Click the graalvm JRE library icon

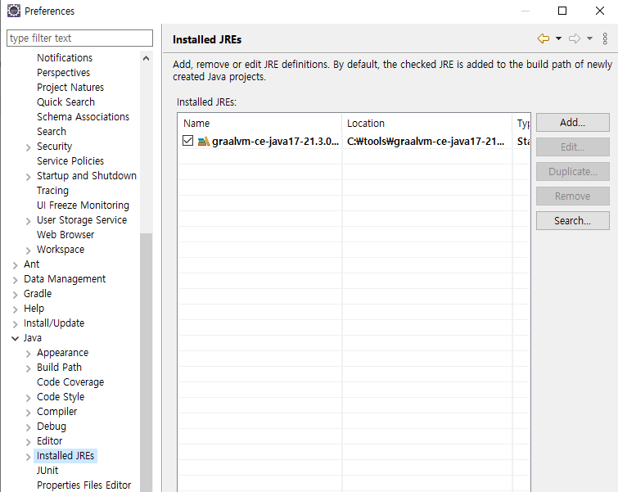click(203, 141)
